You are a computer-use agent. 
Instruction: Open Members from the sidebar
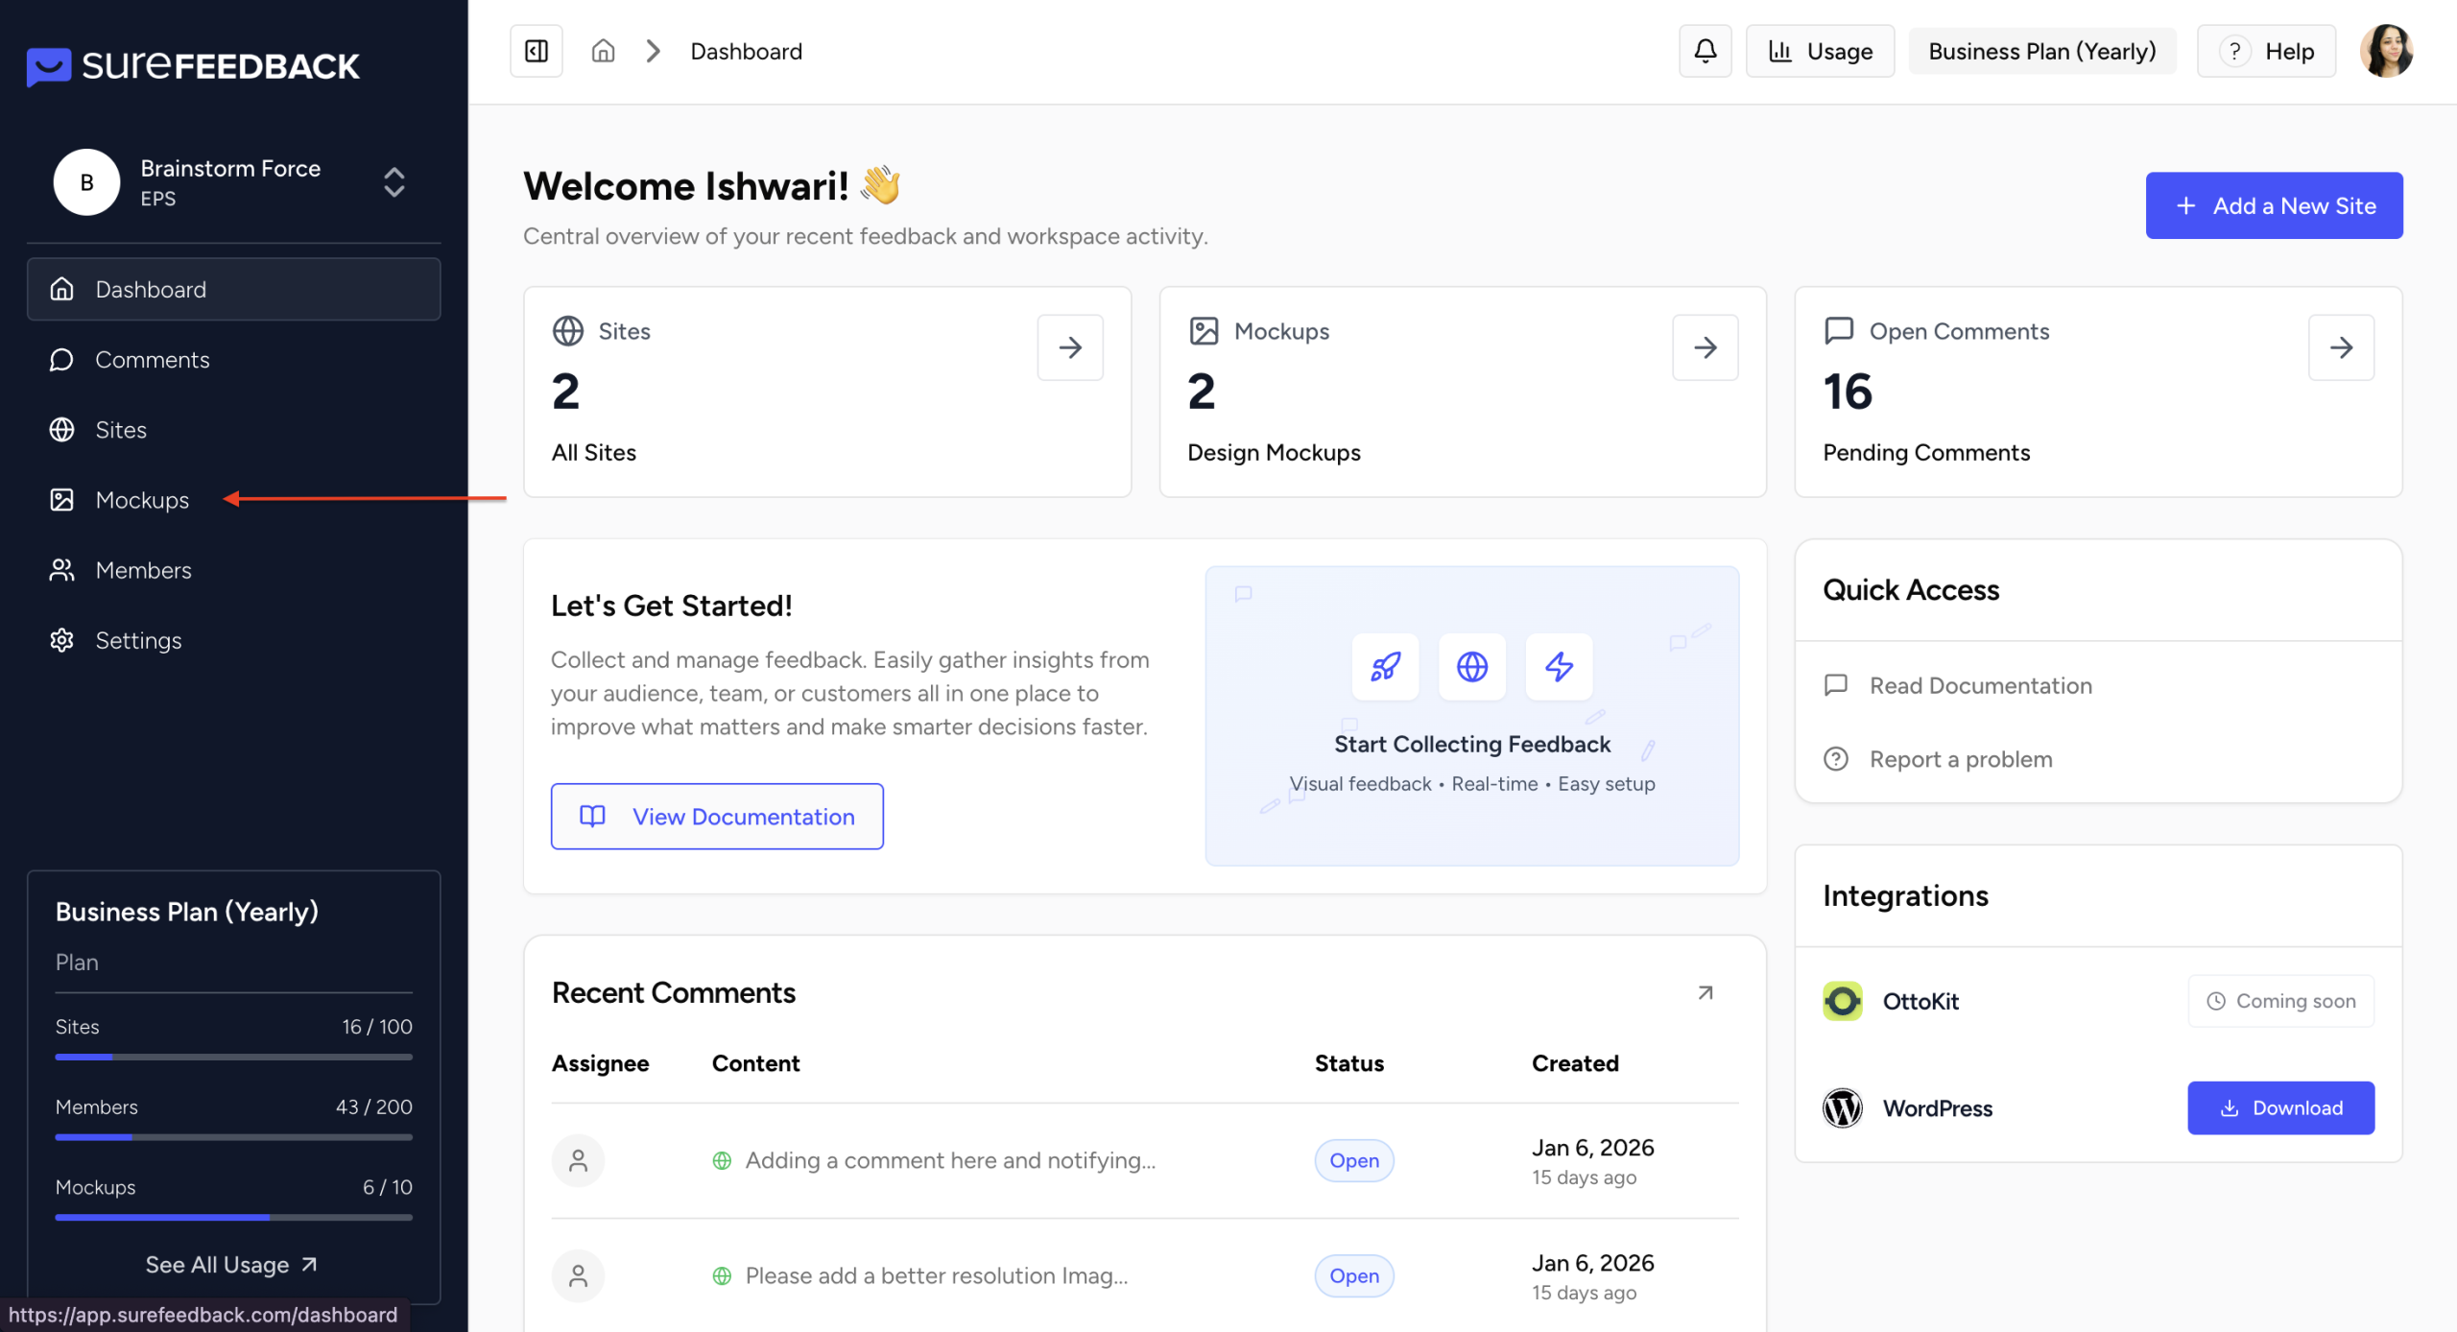click(143, 570)
